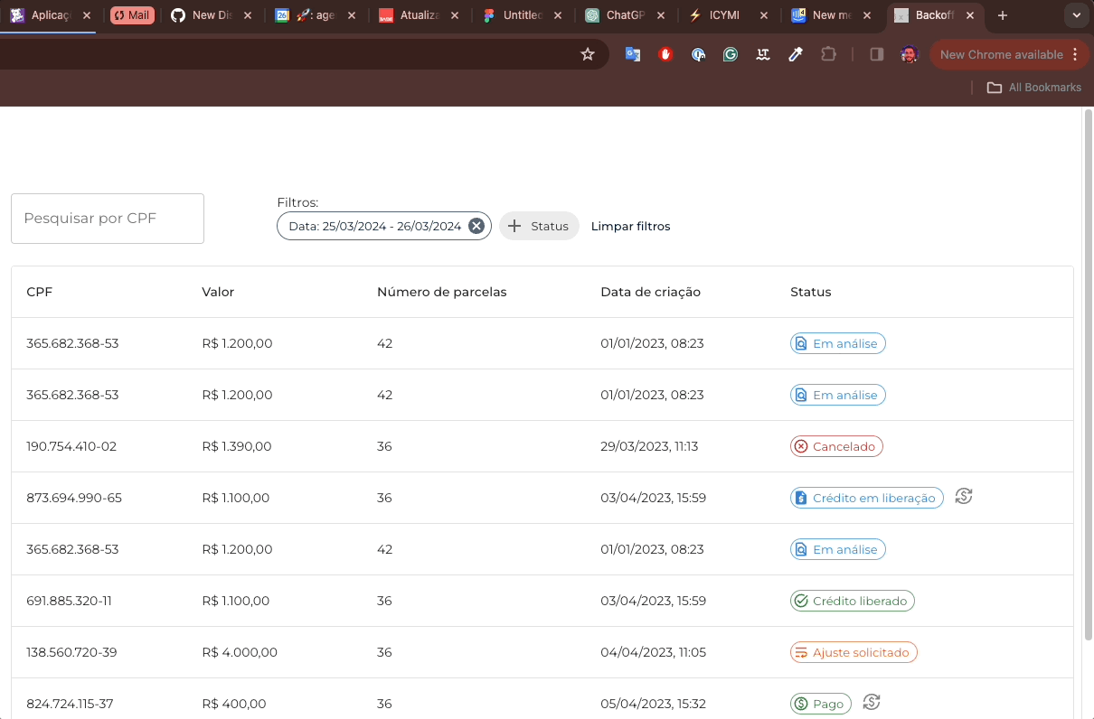1094x719 pixels.
Task: Open the Grammarly extension icon
Action: (731, 54)
